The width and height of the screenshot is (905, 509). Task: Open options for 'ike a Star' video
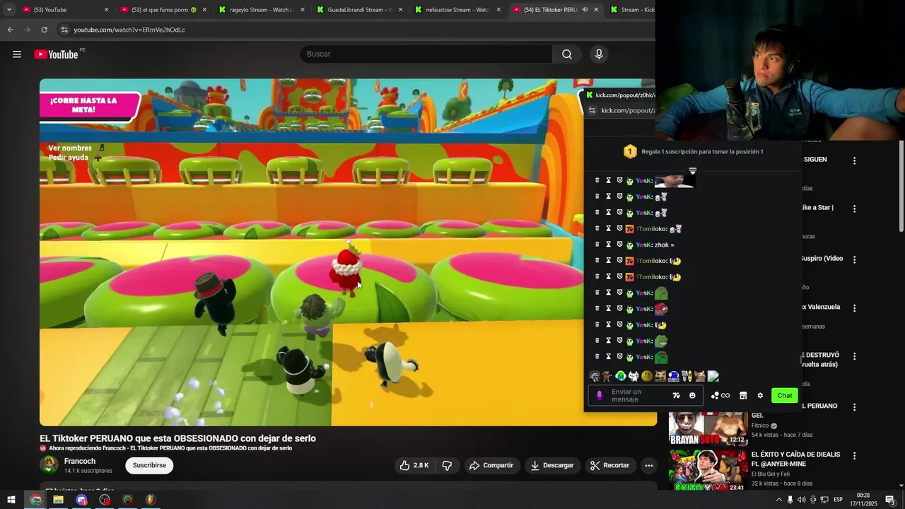pyautogui.click(x=854, y=209)
